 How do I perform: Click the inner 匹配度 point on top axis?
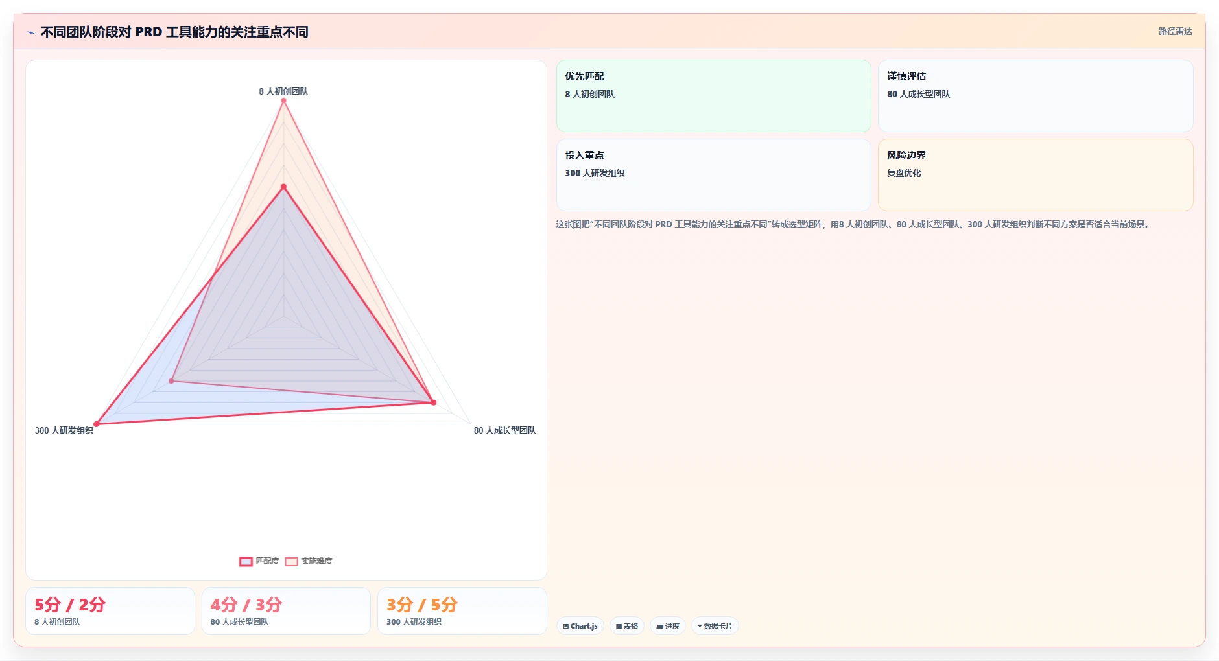point(283,187)
